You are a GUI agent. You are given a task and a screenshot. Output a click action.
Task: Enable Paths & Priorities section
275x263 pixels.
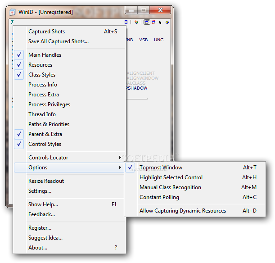click(70, 124)
